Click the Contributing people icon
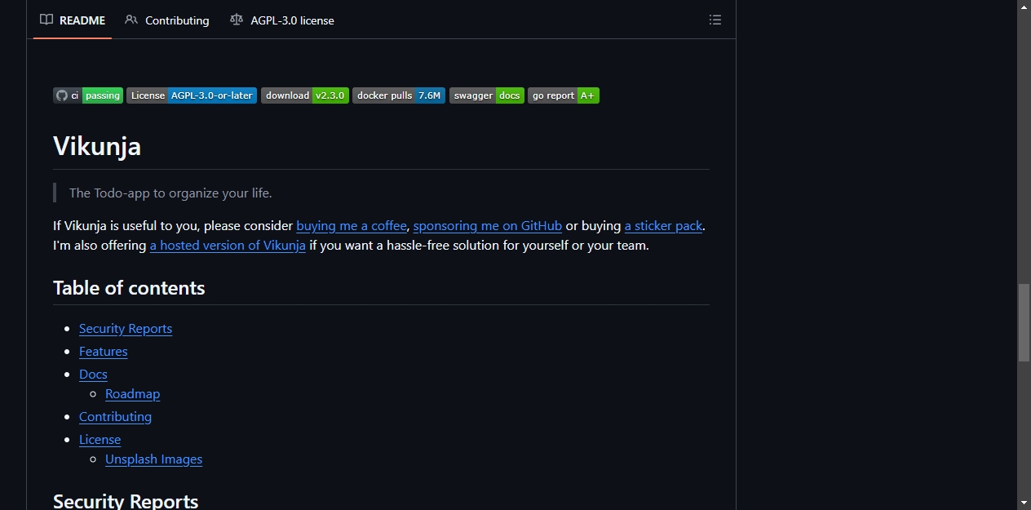 pos(131,20)
